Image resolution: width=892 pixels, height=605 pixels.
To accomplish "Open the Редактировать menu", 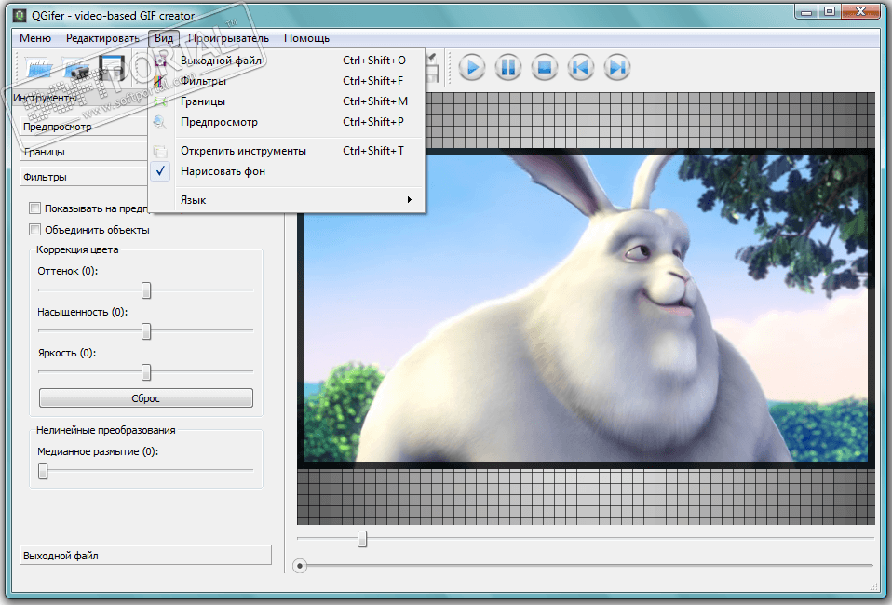I will pyautogui.click(x=102, y=38).
